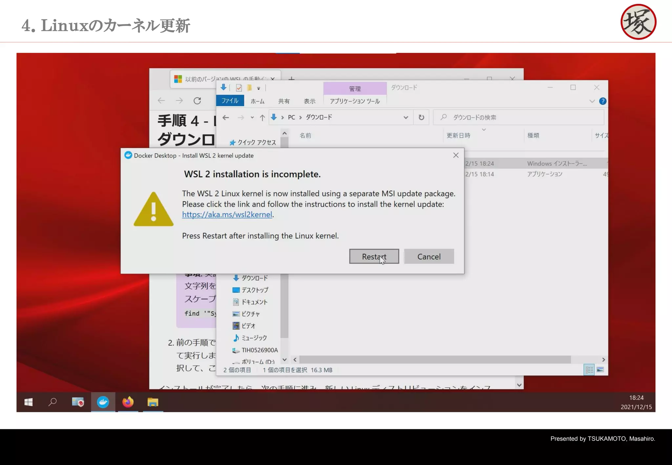The height and width of the screenshot is (465, 672).
Task: Click Explorer back arrow navigation button
Action: coord(225,117)
